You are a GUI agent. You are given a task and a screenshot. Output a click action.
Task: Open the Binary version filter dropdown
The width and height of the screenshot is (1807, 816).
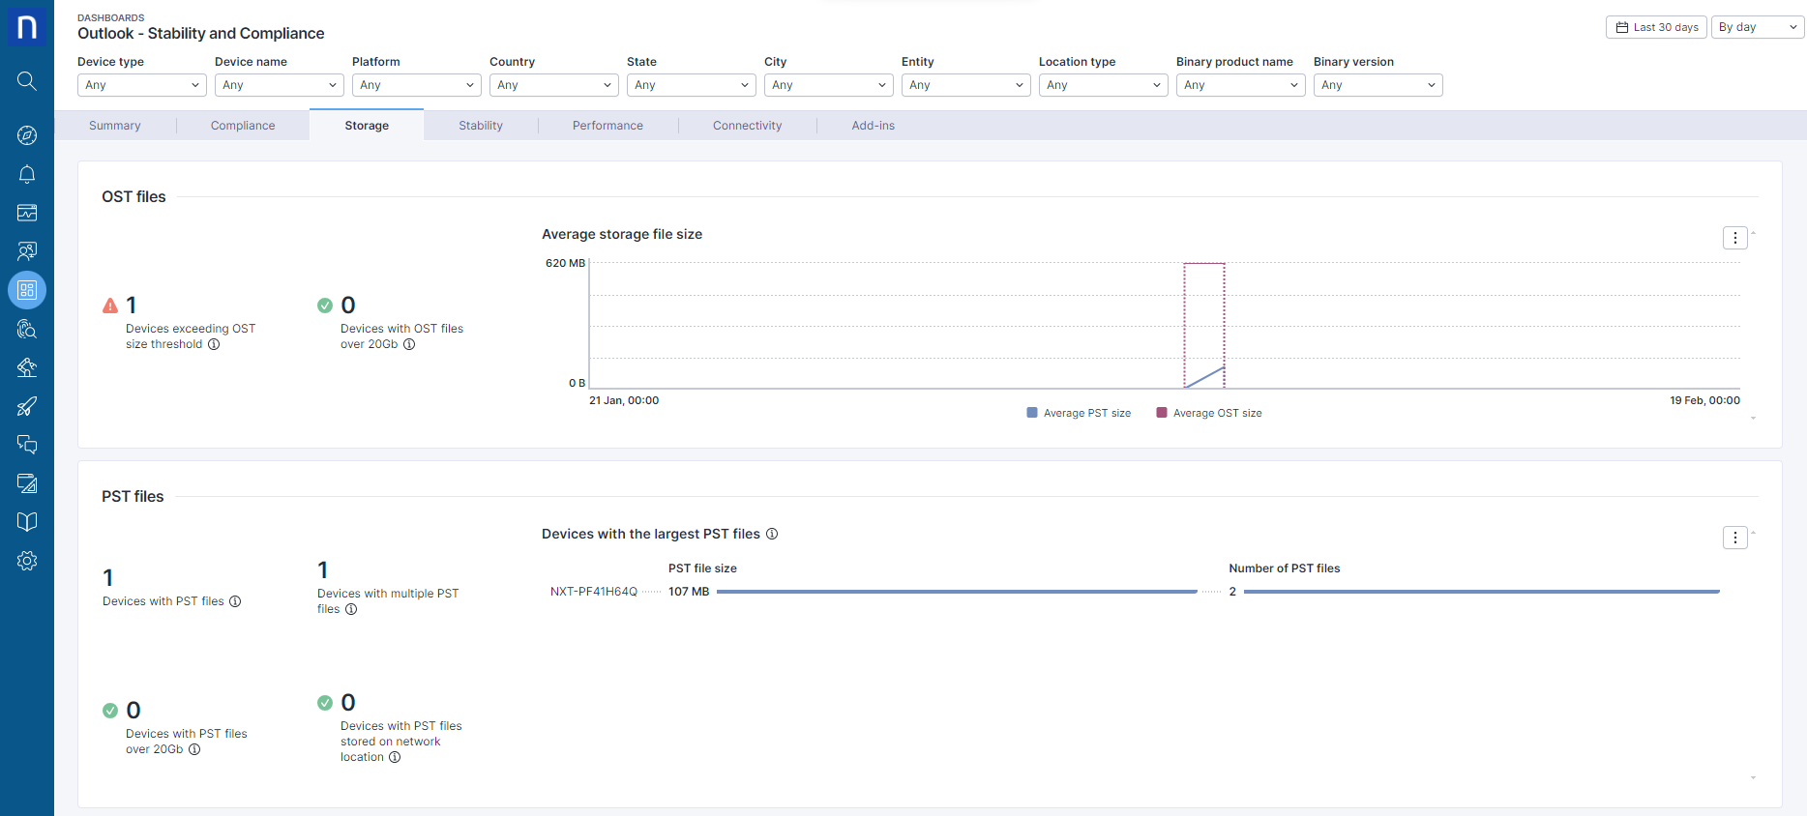pos(1378,85)
